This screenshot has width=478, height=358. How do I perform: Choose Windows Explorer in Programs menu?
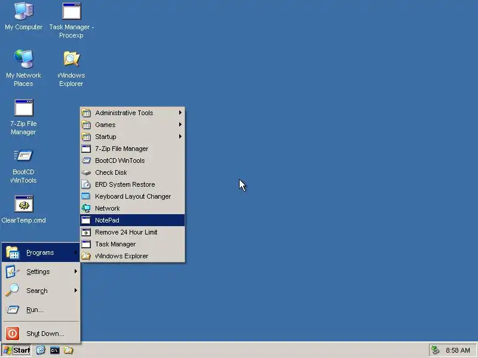[132, 256]
